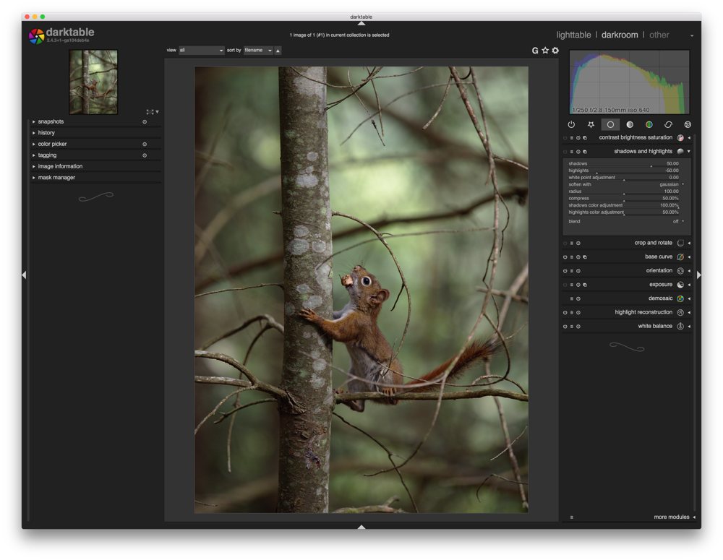Viewport: 723px width, 560px height.
Task: Enable contrast brightness saturation module
Action: (x=565, y=138)
